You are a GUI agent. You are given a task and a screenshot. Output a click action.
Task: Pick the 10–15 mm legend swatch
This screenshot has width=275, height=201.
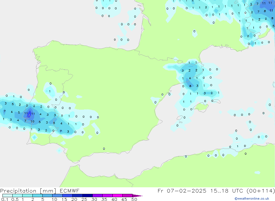point(57,196)
